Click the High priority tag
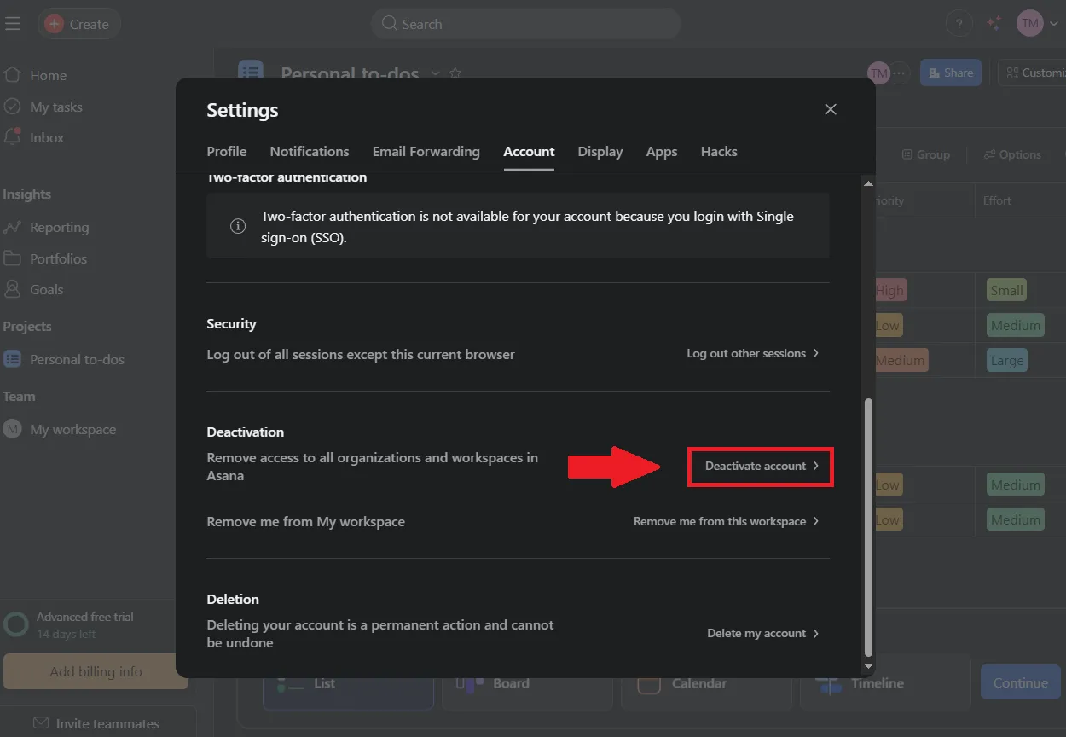The width and height of the screenshot is (1066, 737). (889, 290)
